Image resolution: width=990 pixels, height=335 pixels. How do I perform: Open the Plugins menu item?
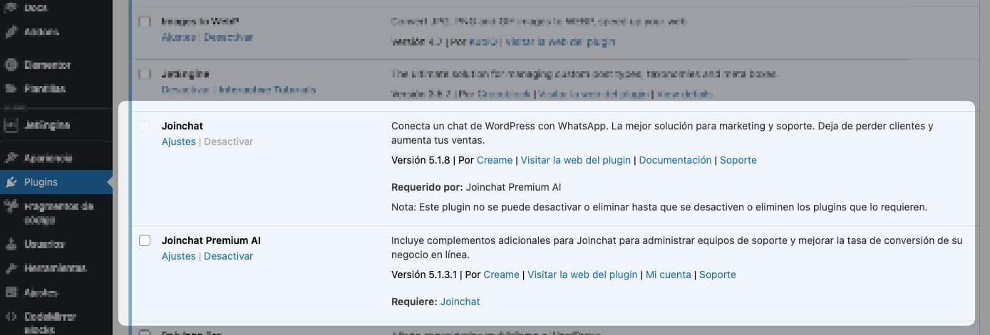(41, 182)
